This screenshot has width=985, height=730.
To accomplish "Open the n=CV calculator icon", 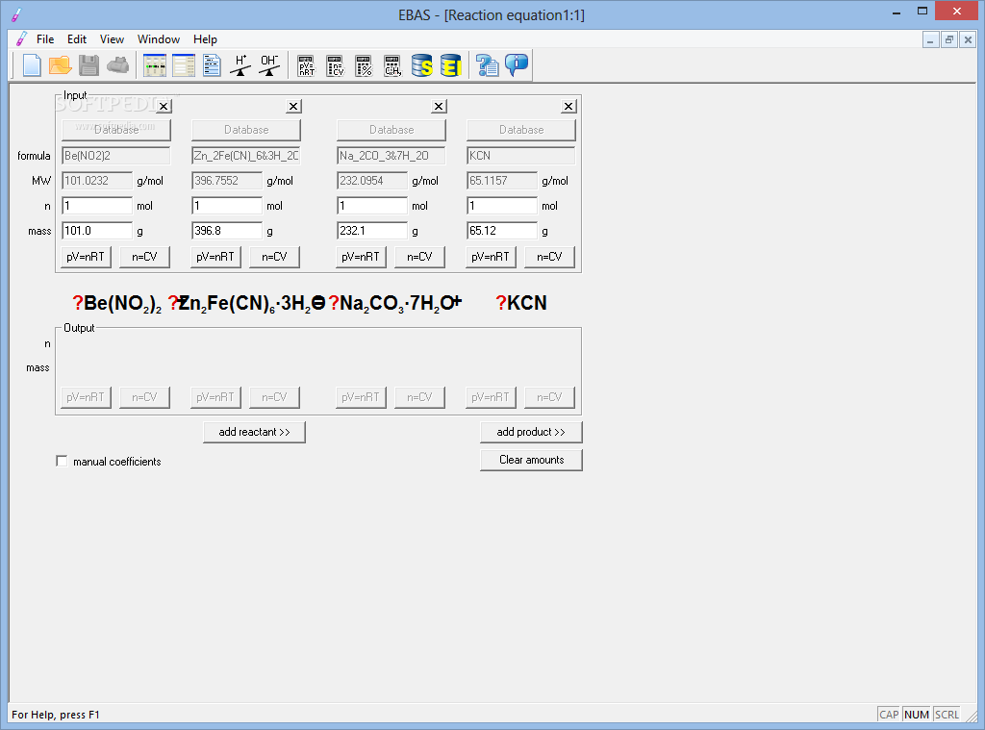I will pos(336,65).
